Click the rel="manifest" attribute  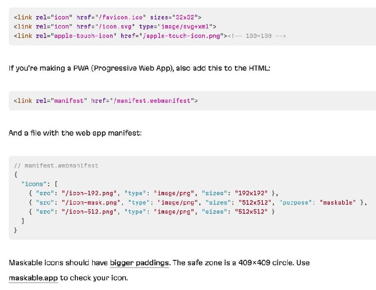click(62, 101)
